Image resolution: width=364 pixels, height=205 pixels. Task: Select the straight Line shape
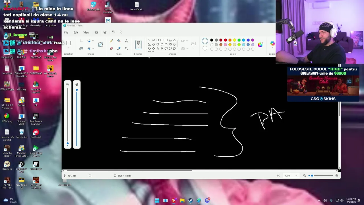point(149,40)
